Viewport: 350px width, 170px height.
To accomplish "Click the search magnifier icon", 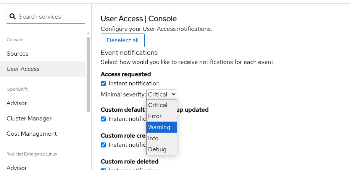I will click(13, 16).
